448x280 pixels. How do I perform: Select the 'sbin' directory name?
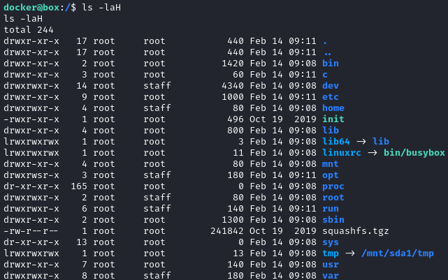tap(333, 220)
